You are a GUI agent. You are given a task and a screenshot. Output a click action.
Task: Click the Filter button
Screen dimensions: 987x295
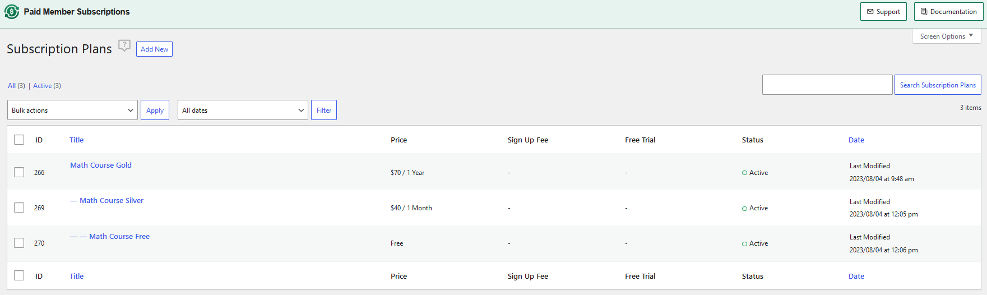[324, 110]
